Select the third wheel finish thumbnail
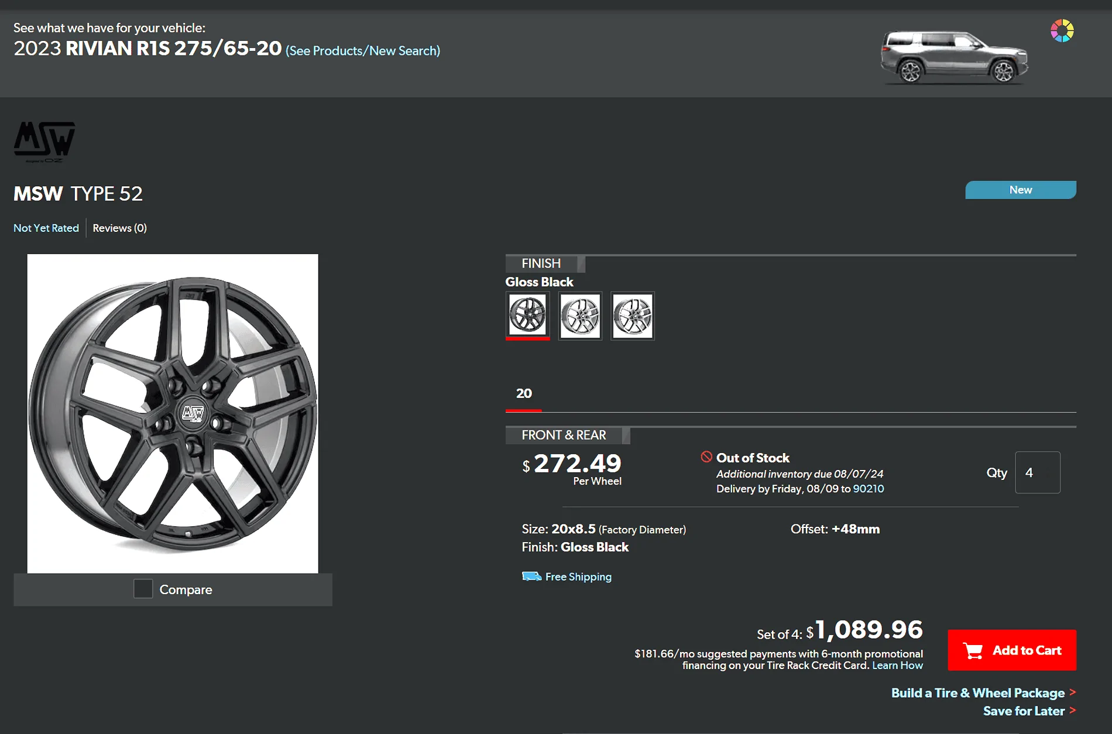The height and width of the screenshot is (734, 1112). click(x=633, y=315)
